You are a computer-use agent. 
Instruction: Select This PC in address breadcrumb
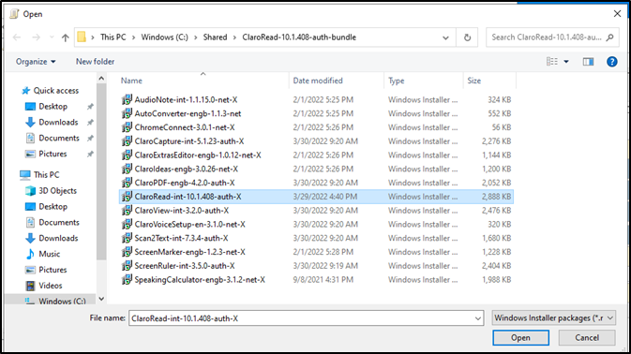coord(113,37)
